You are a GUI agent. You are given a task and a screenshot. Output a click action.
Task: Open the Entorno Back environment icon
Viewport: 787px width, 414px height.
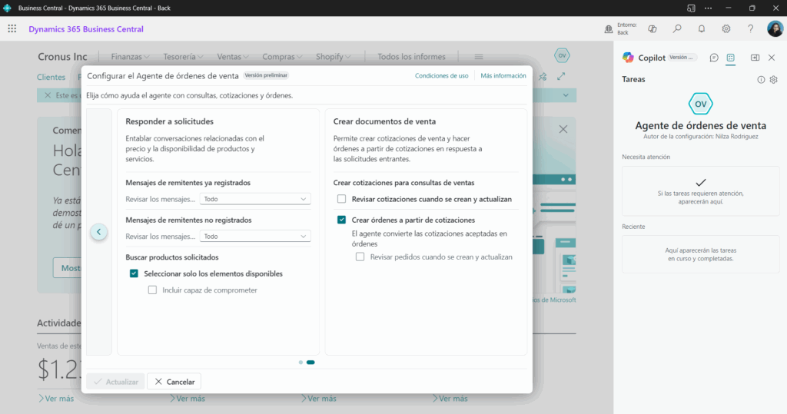(609, 29)
